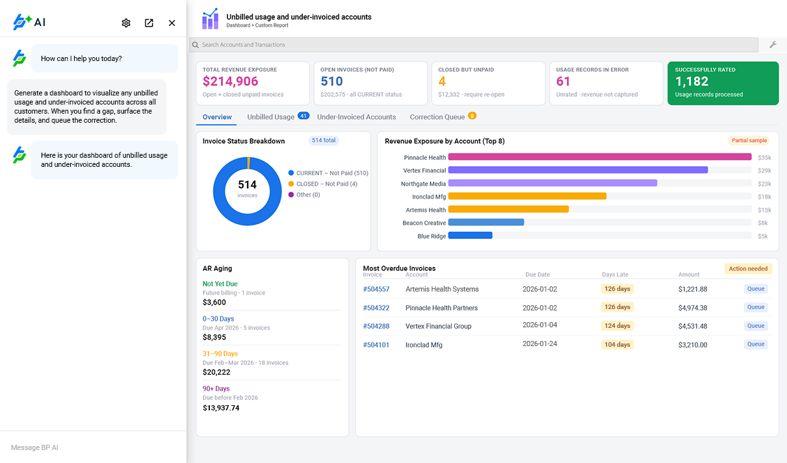Close the AI assistant panel

[x=172, y=23]
